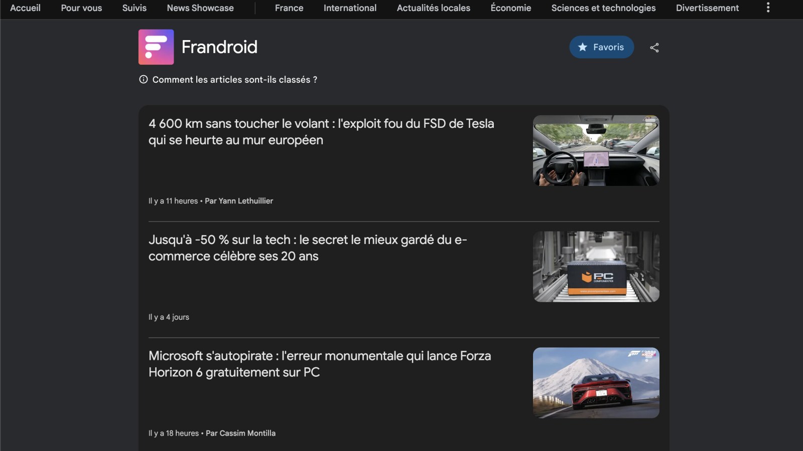Click author name Yann Lethuillier
Screen dimensions: 803x451
pyautogui.click(x=246, y=201)
